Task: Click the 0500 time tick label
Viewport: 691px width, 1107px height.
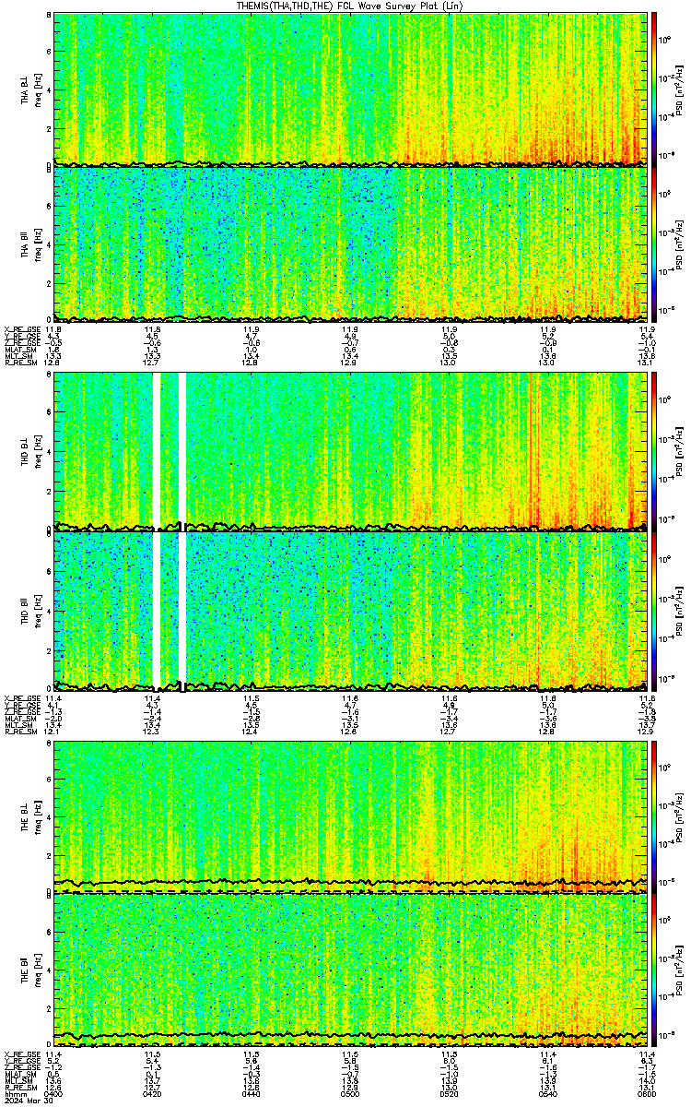Action: [x=350, y=1093]
